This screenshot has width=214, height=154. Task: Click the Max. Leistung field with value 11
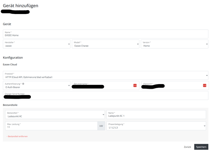tap(51, 126)
